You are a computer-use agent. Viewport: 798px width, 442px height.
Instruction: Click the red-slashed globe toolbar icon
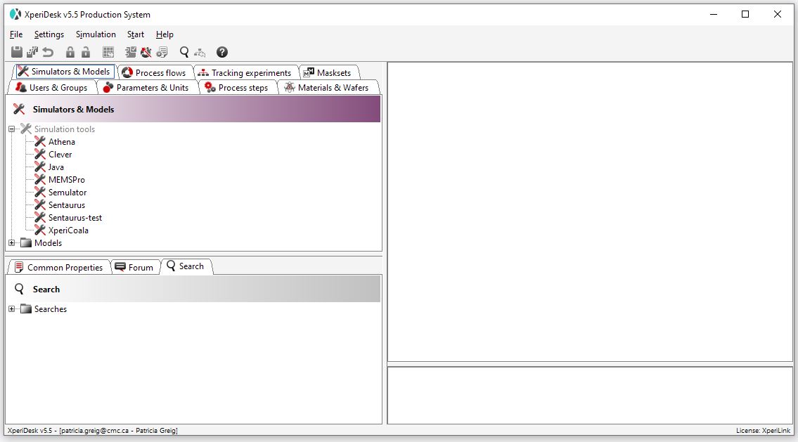coord(146,52)
